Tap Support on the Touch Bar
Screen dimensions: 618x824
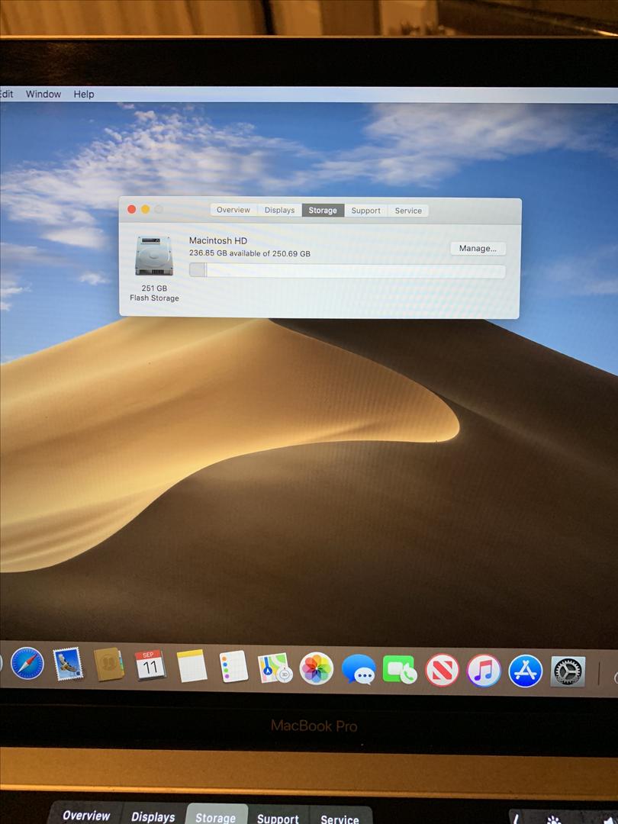[x=278, y=818]
